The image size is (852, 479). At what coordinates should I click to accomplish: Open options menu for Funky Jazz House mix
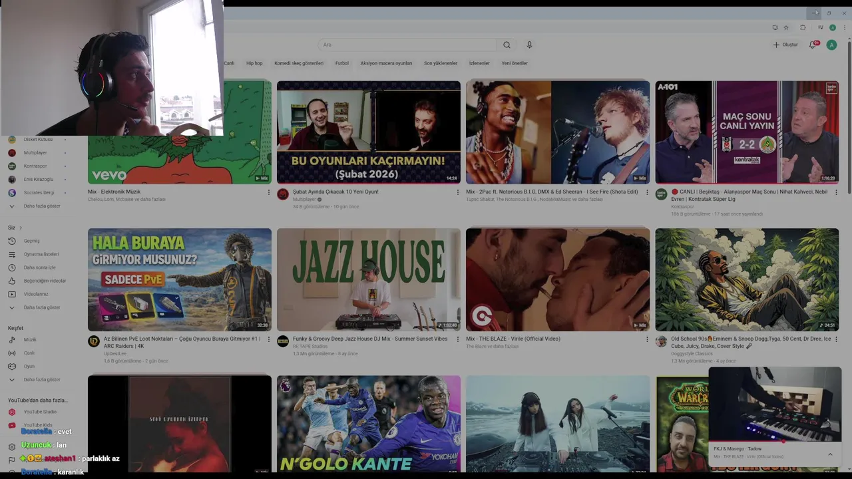[x=458, y=339]
